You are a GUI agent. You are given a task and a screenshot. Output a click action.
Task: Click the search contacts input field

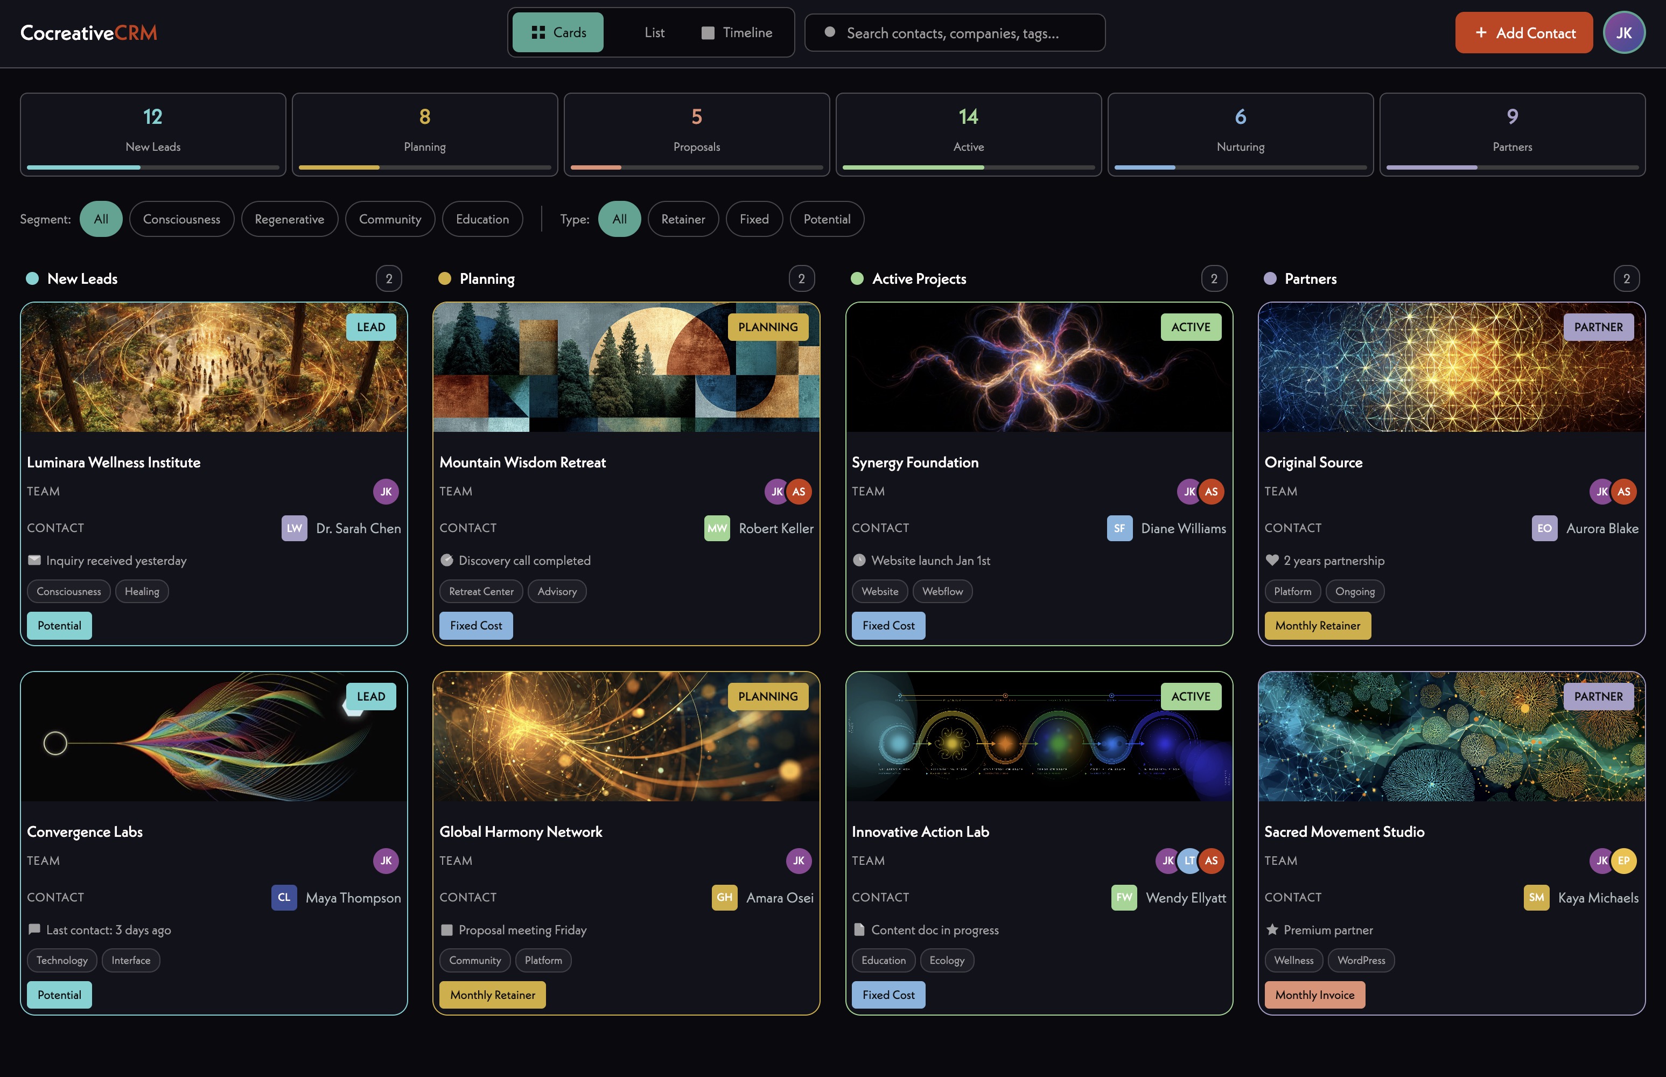click(954, 33)
